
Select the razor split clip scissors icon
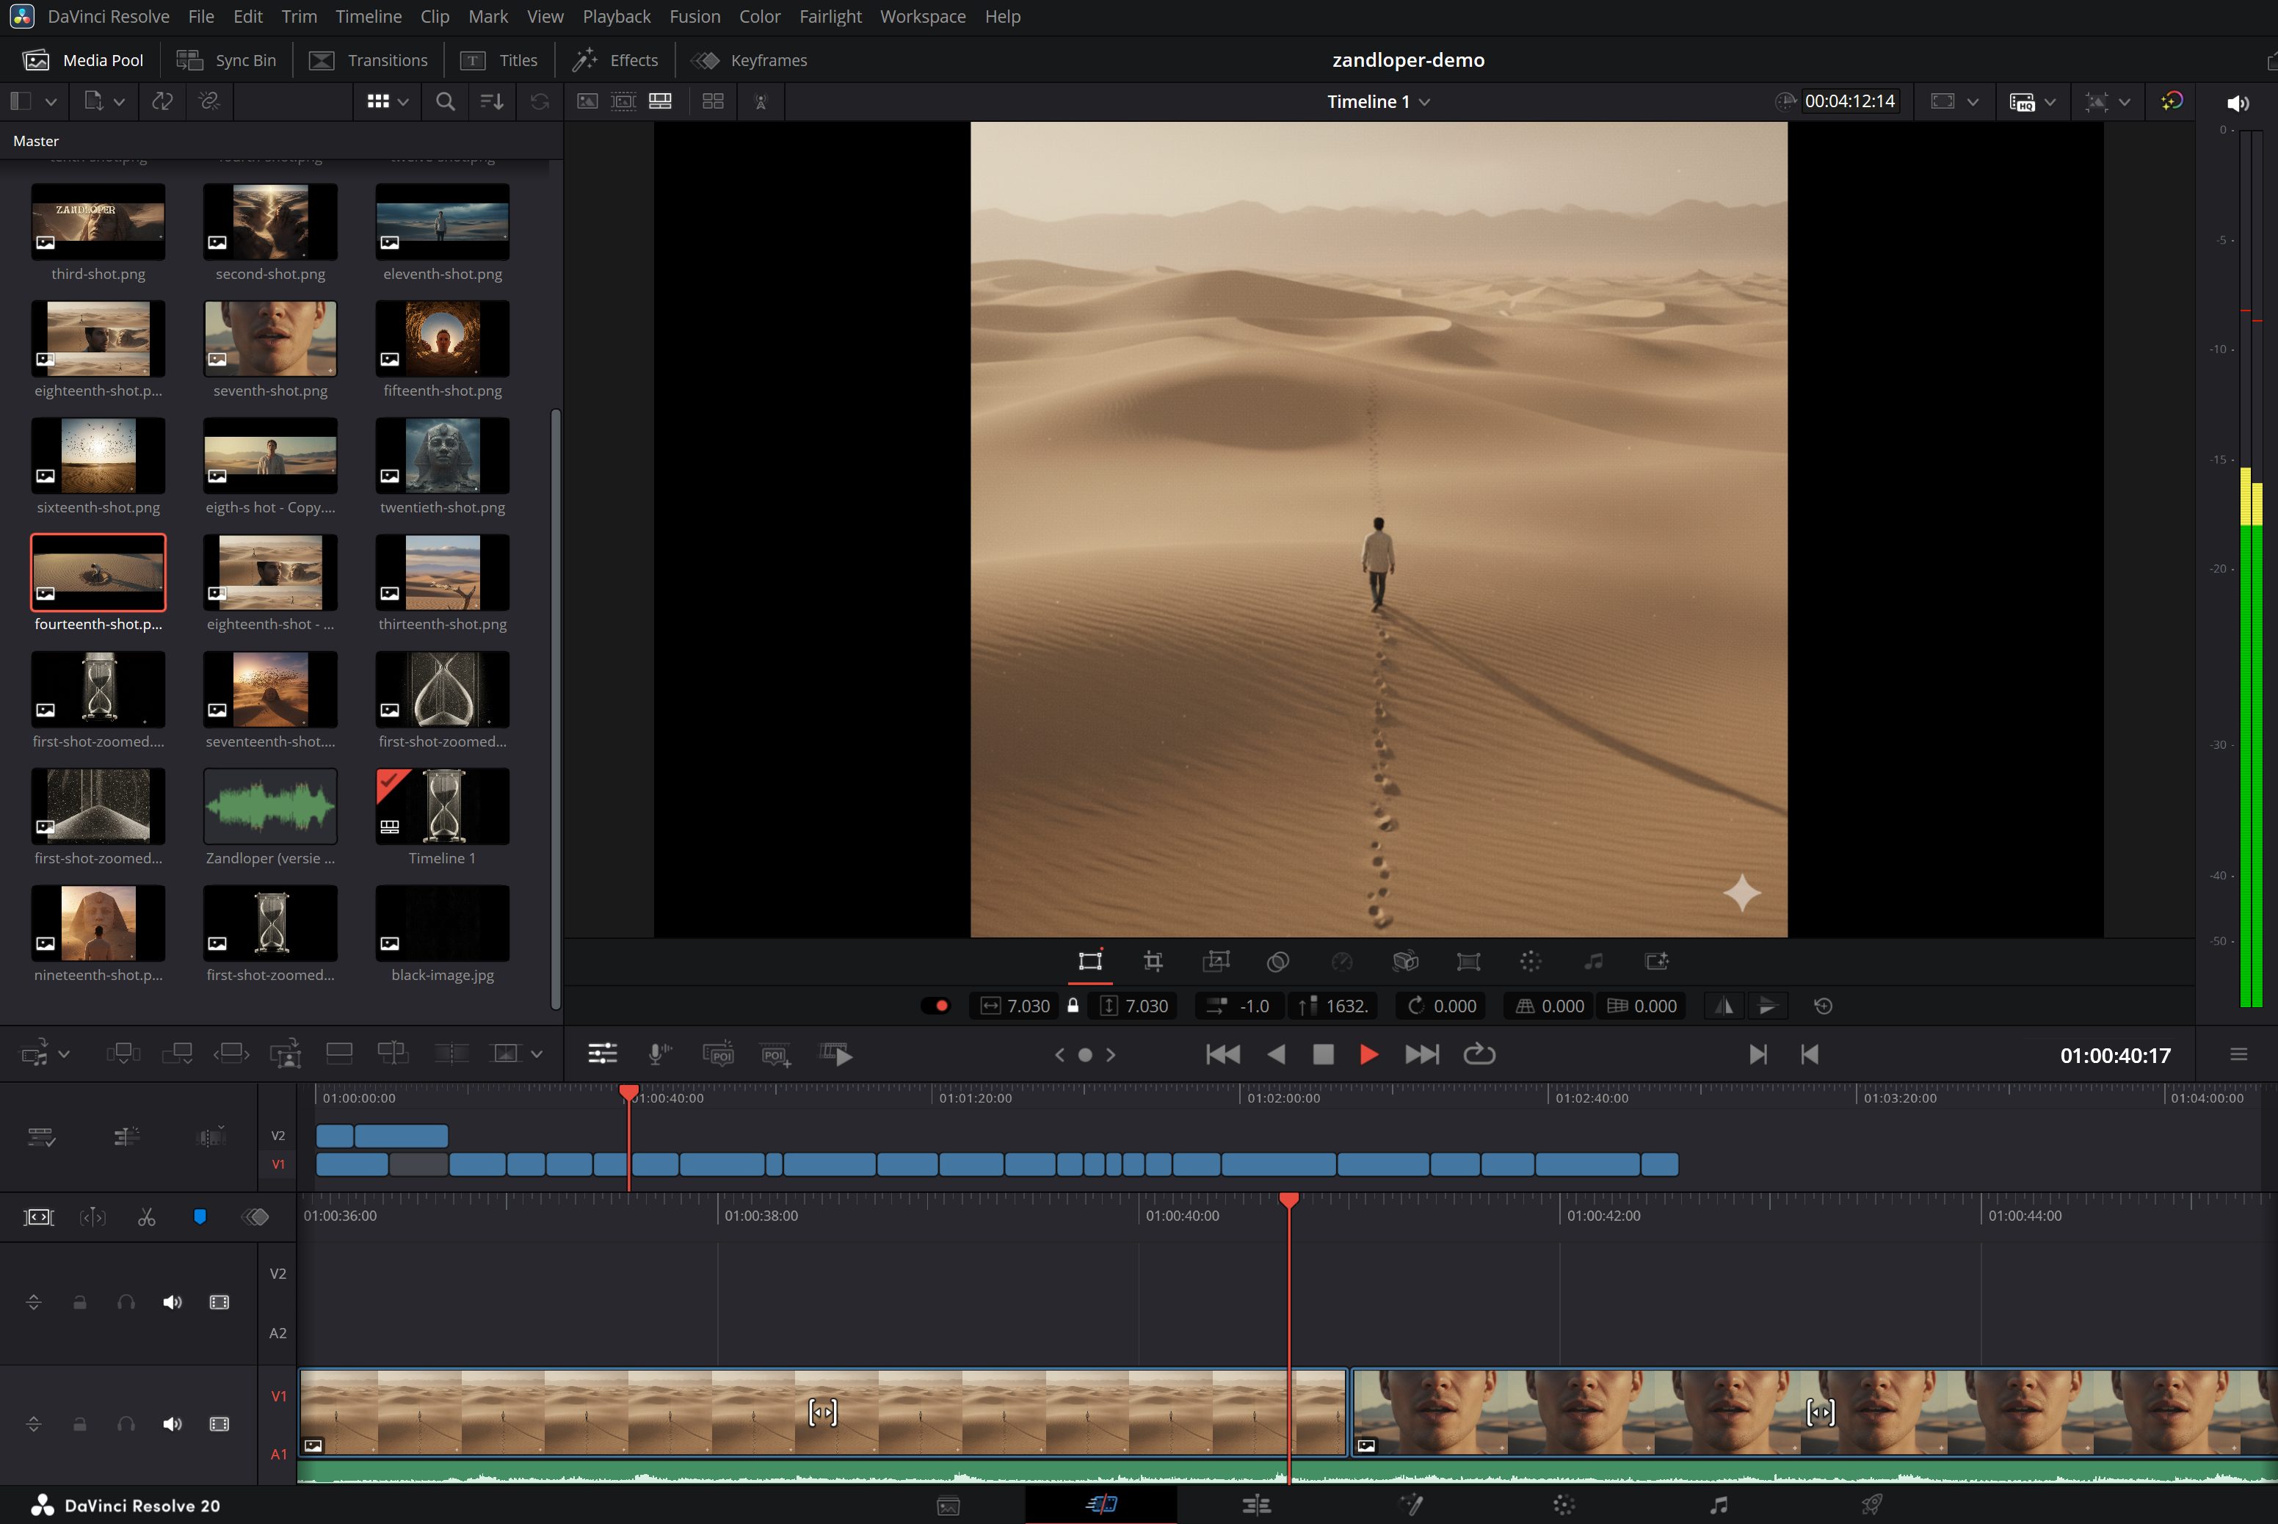(147, 1217)
